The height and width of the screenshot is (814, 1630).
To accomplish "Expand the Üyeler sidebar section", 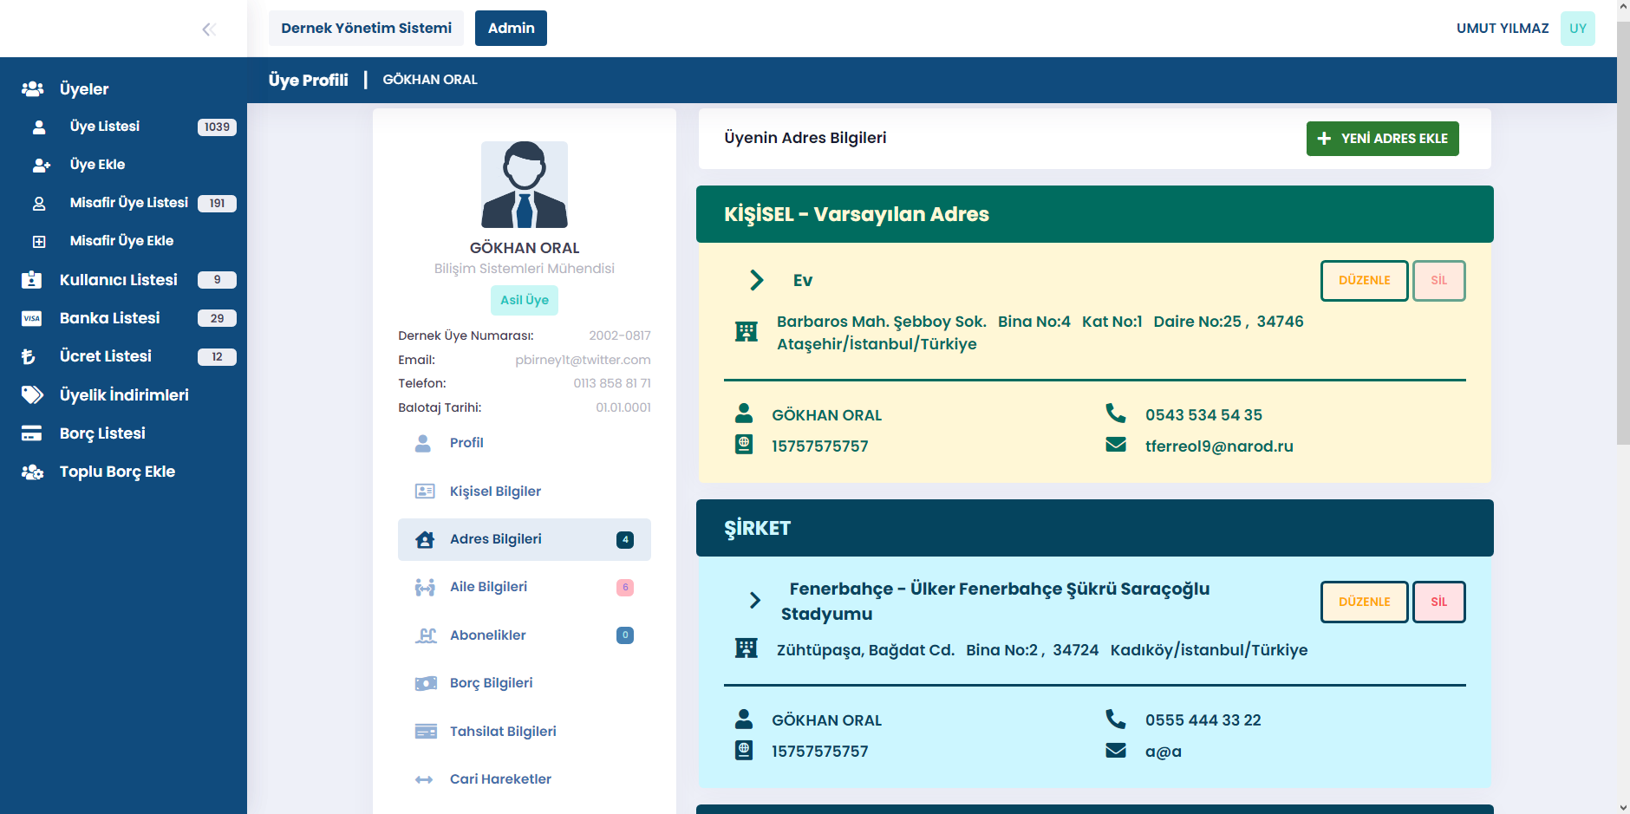I will click(x=84, y=88).
